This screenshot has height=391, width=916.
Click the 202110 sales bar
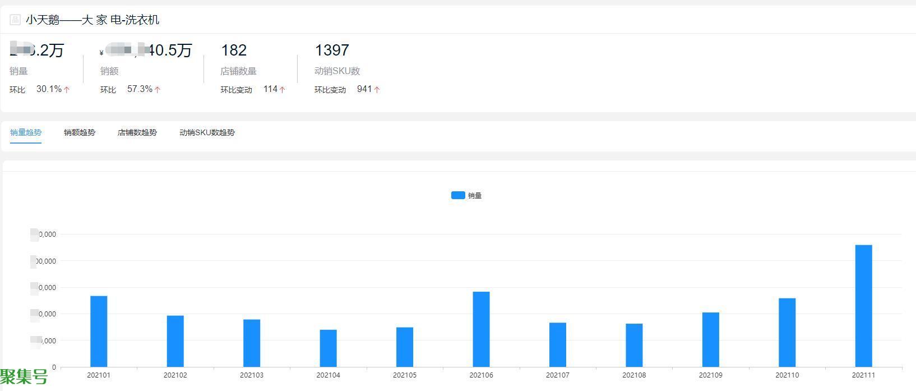click(x=787, y=333)
